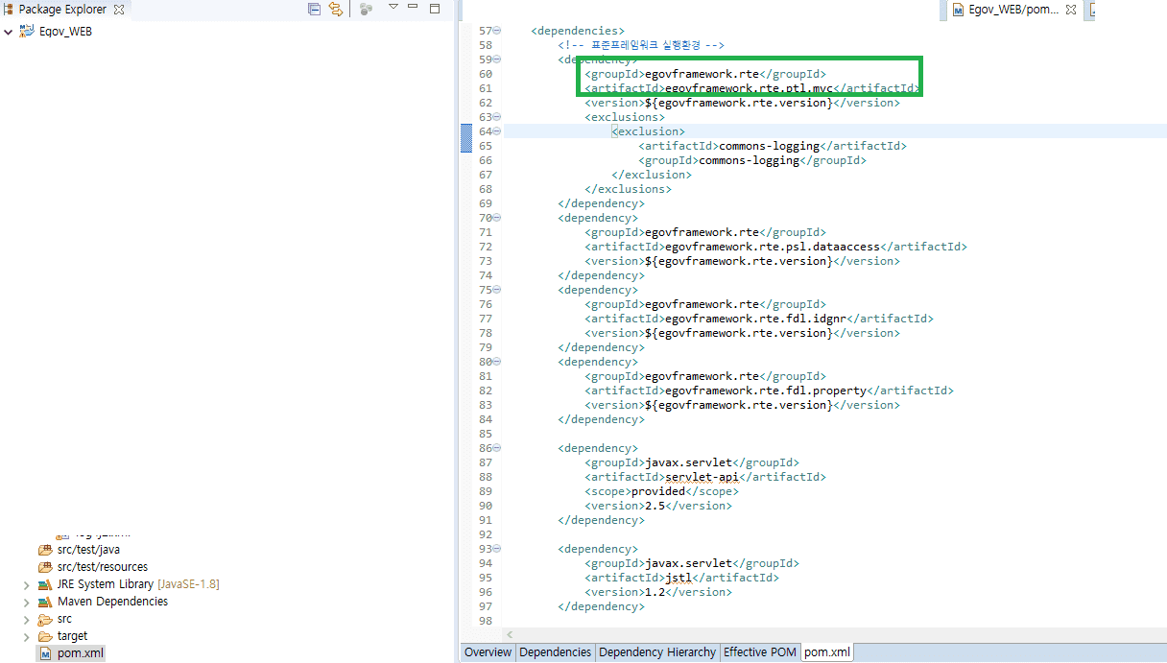This screenshot has width=1167, height=663.
Task: Switch to the Overview tab of POM editor
Action: pos(488,652)
